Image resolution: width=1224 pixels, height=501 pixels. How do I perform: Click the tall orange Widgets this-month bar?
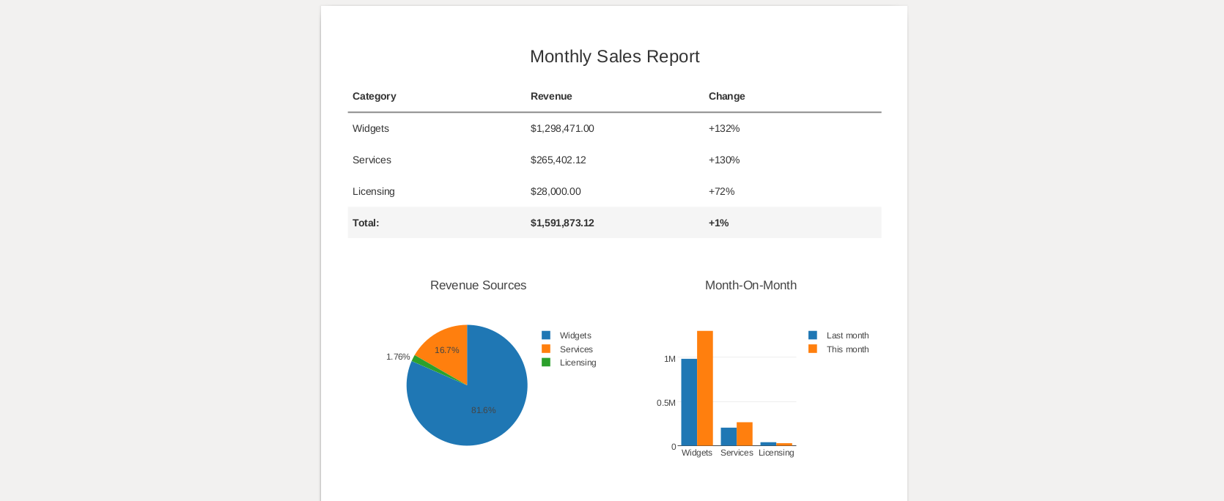pyautogui.click(x=705, y=388)
